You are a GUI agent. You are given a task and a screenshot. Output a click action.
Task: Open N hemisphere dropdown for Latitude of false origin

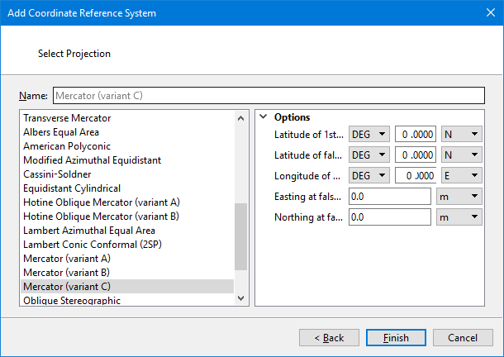461,155
